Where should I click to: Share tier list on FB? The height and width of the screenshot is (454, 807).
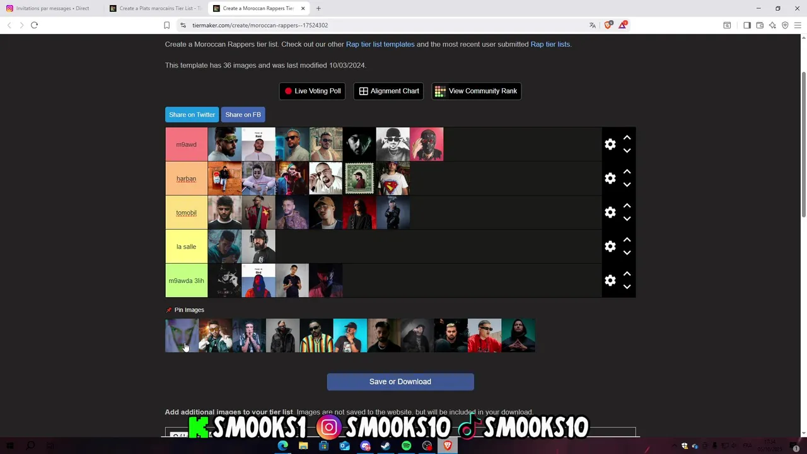[x=243, y=115]
